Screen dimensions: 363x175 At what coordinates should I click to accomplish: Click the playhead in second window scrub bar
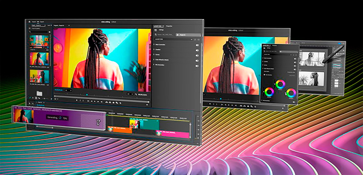[221, 99]
